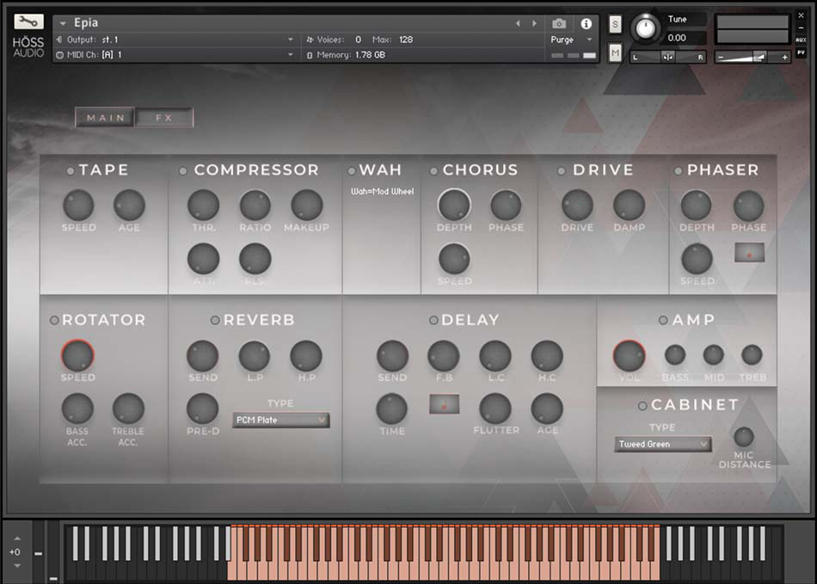Open the Output st.1 dropdown
817x584 pixels.
tap(172, 39)
